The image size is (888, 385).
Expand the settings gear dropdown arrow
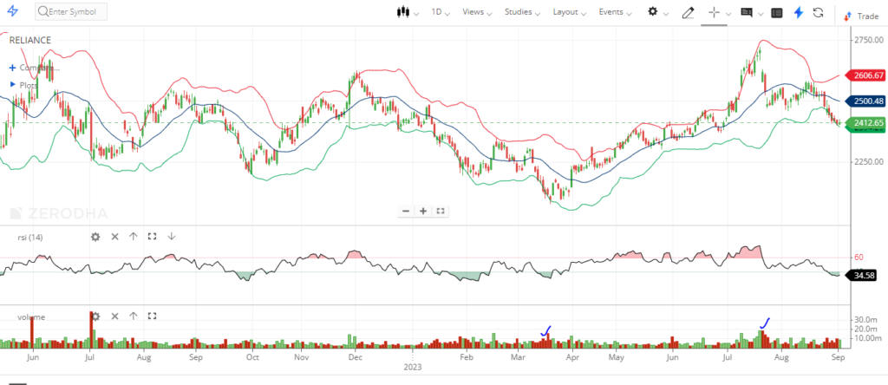coord(666,14)
